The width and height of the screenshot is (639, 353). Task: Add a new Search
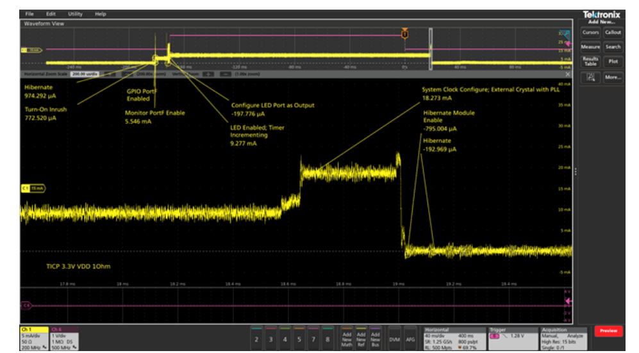(613, 47)
